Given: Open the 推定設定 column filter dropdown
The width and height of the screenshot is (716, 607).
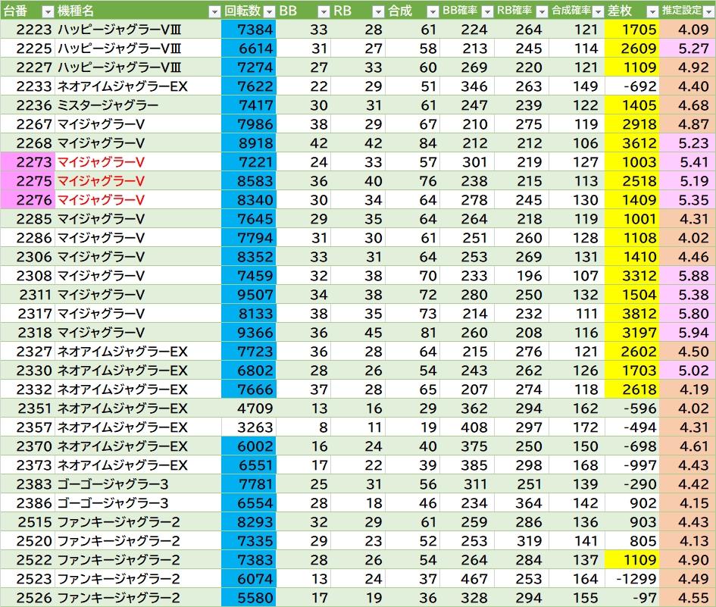Looking at the screenshot, I should (x=708, y=12).
